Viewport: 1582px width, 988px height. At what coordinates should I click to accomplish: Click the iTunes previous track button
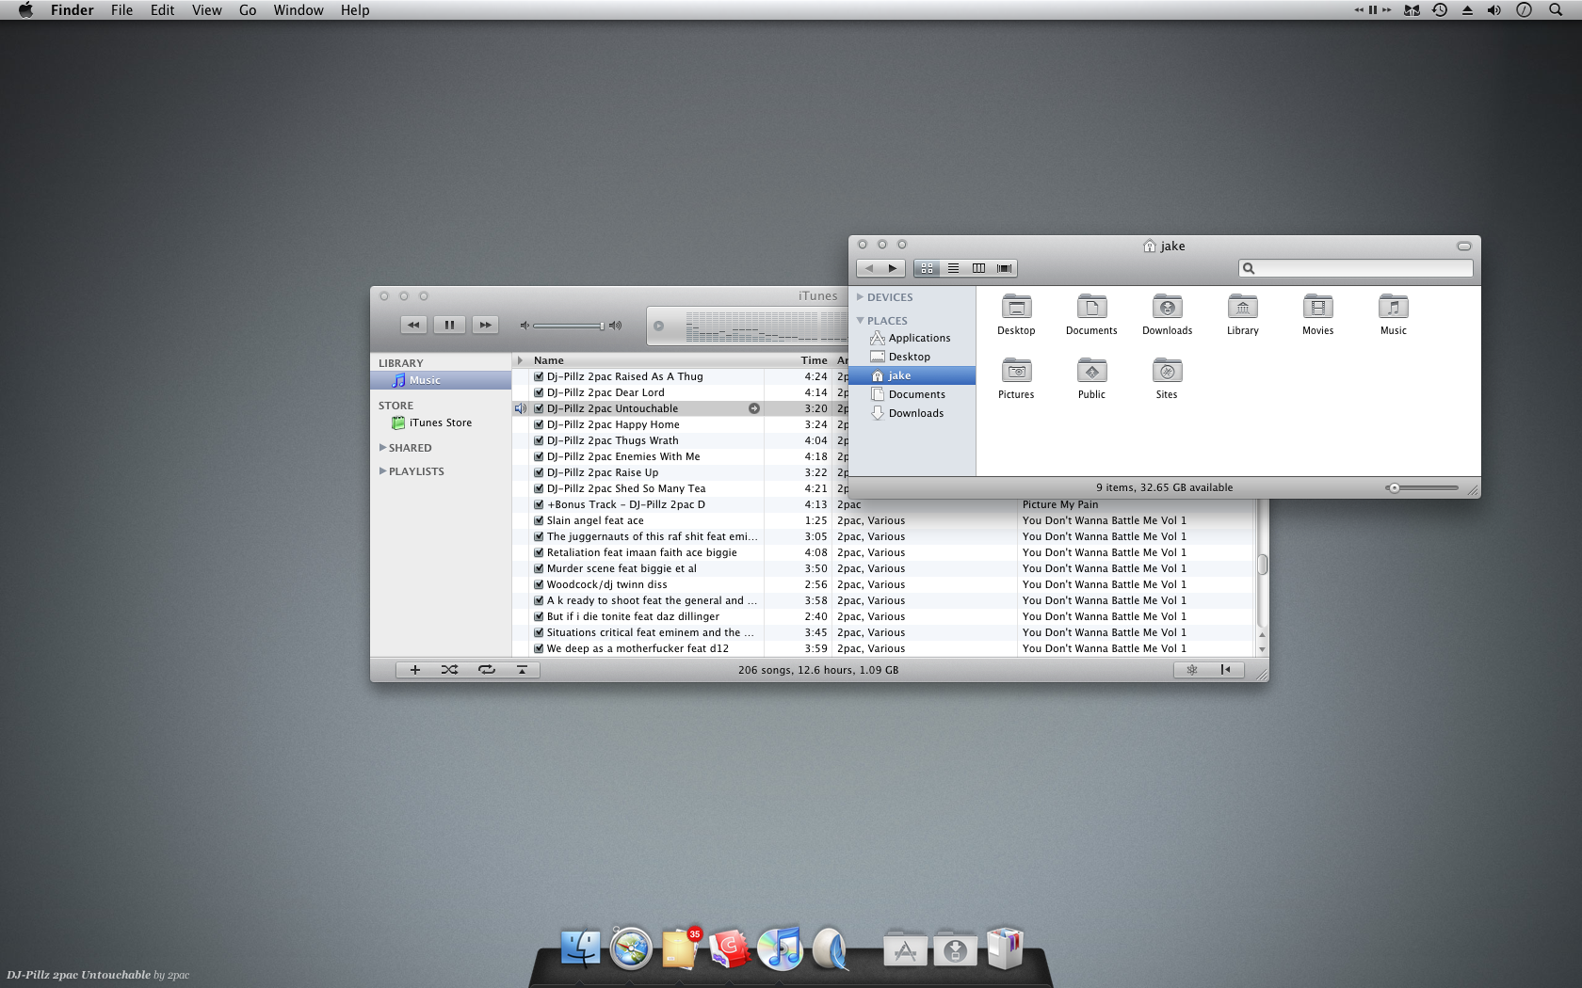point(413,325)
